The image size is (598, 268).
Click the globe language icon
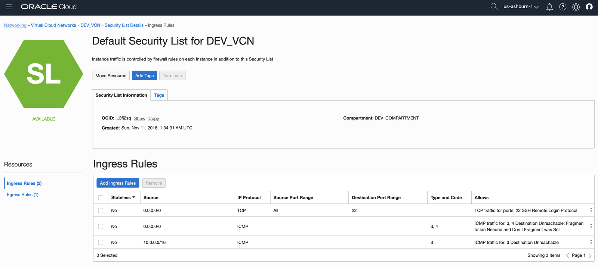pos(576,7)
